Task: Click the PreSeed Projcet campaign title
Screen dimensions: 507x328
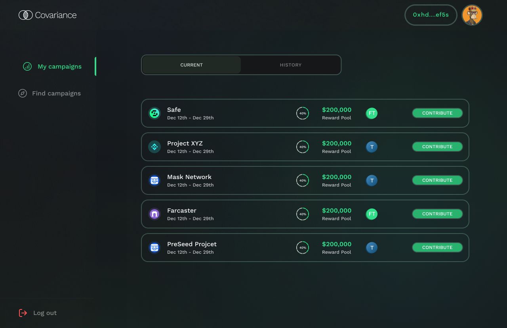Action: [x=192, y=244]
